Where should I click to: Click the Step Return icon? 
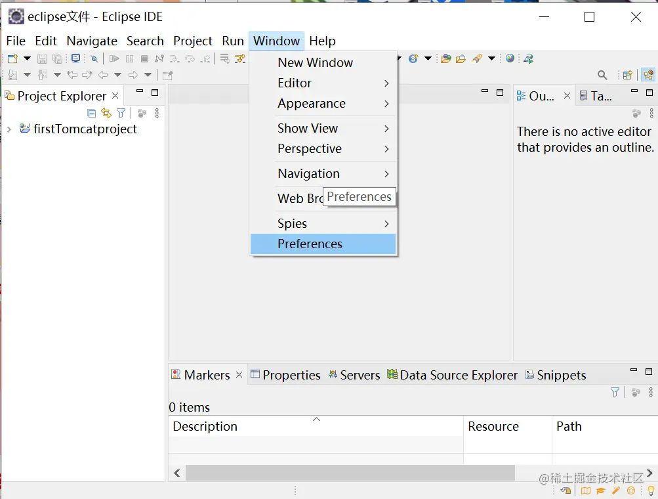[205, 59]
